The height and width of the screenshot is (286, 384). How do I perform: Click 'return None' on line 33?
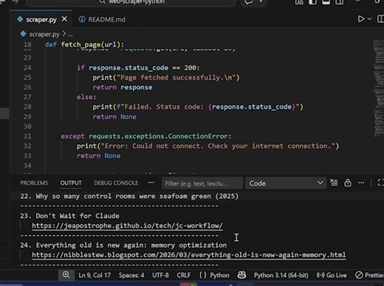pos(98,156)
